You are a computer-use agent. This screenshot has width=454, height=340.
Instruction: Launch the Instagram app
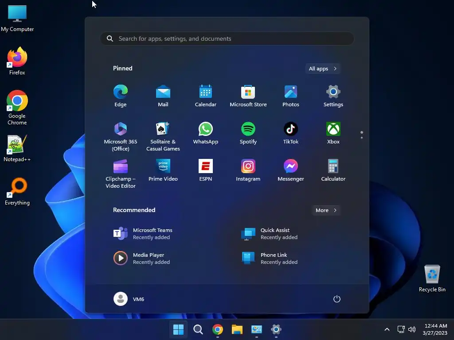pos(248,170)
